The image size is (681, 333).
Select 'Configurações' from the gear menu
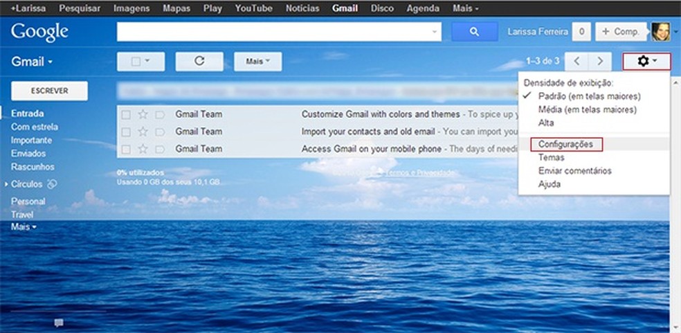tap(565, 144)
